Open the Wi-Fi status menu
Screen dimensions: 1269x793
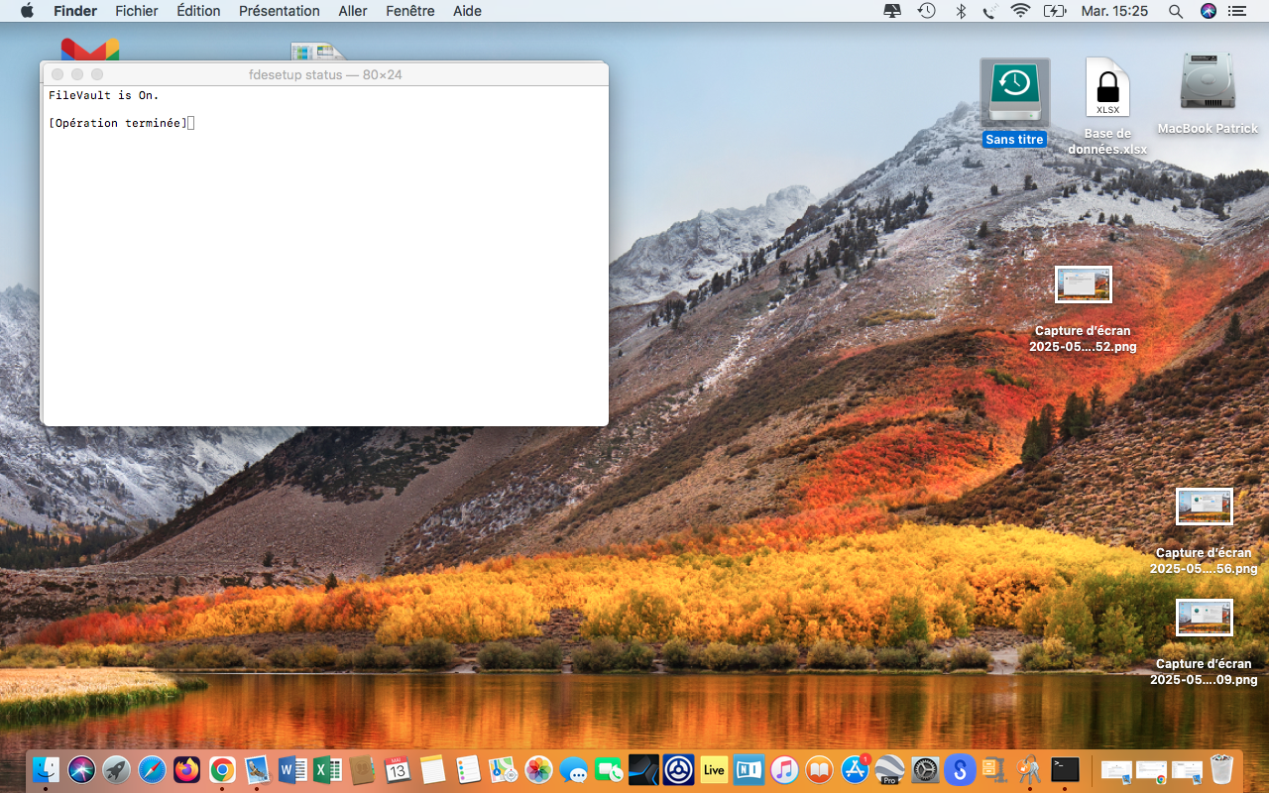(x=1020, y=11)
